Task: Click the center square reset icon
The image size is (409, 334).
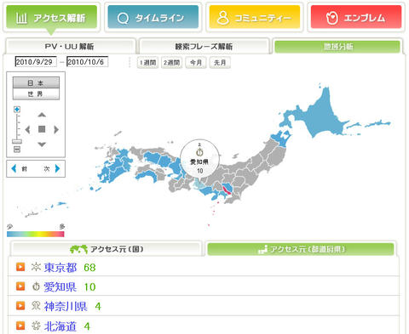Action: [42, 129]
